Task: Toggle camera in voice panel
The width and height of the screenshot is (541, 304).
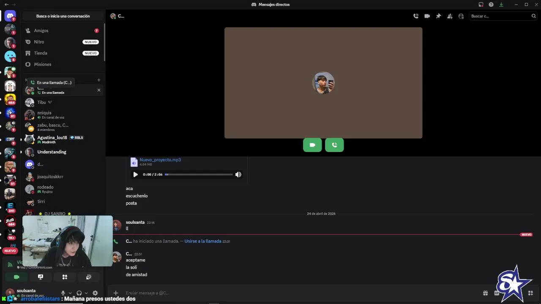Action: click(x=16, y=277)
